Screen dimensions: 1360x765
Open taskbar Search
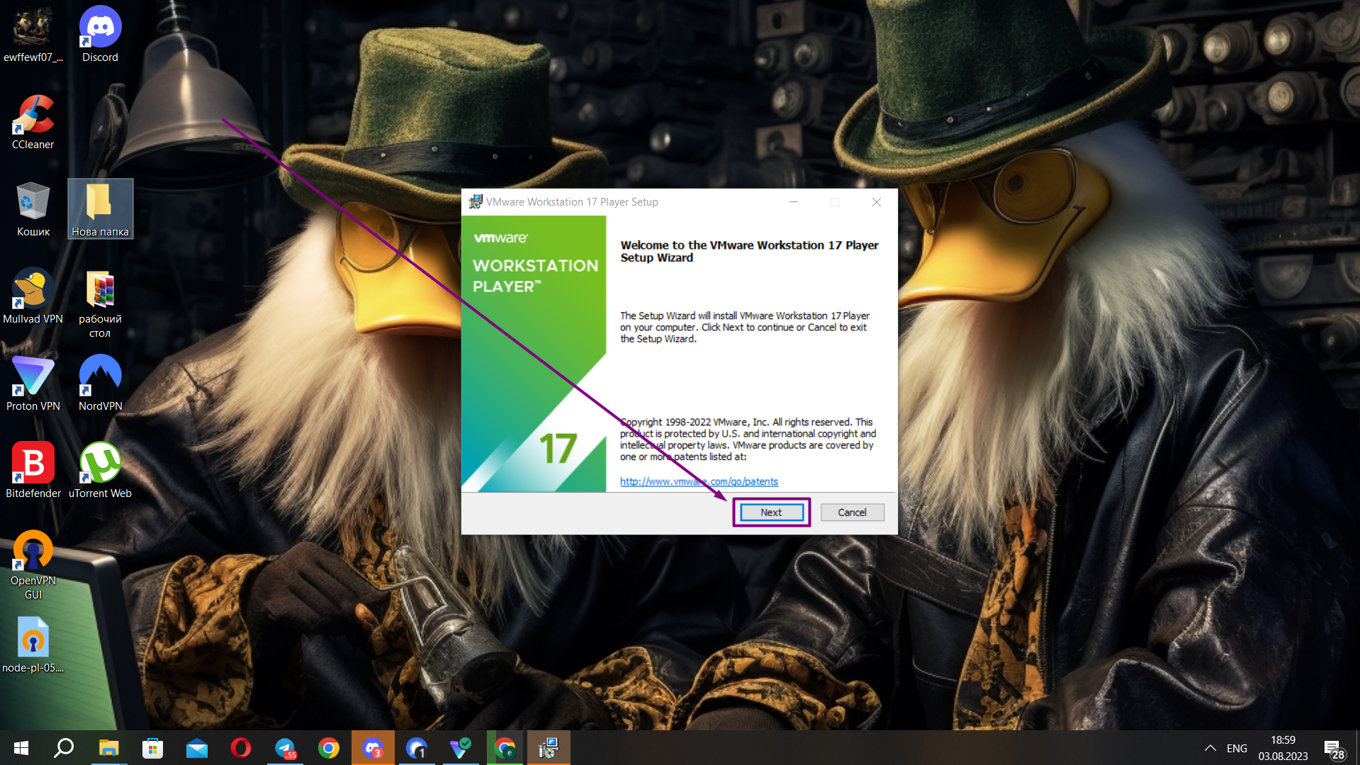64,748
